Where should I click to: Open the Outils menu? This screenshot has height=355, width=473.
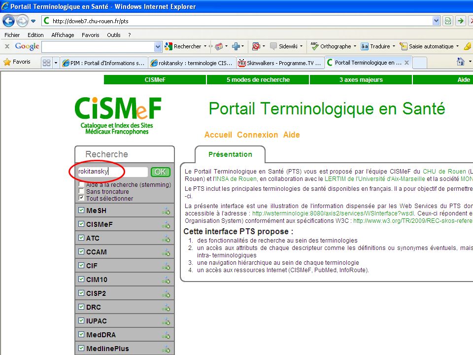(x=114, y=35)
